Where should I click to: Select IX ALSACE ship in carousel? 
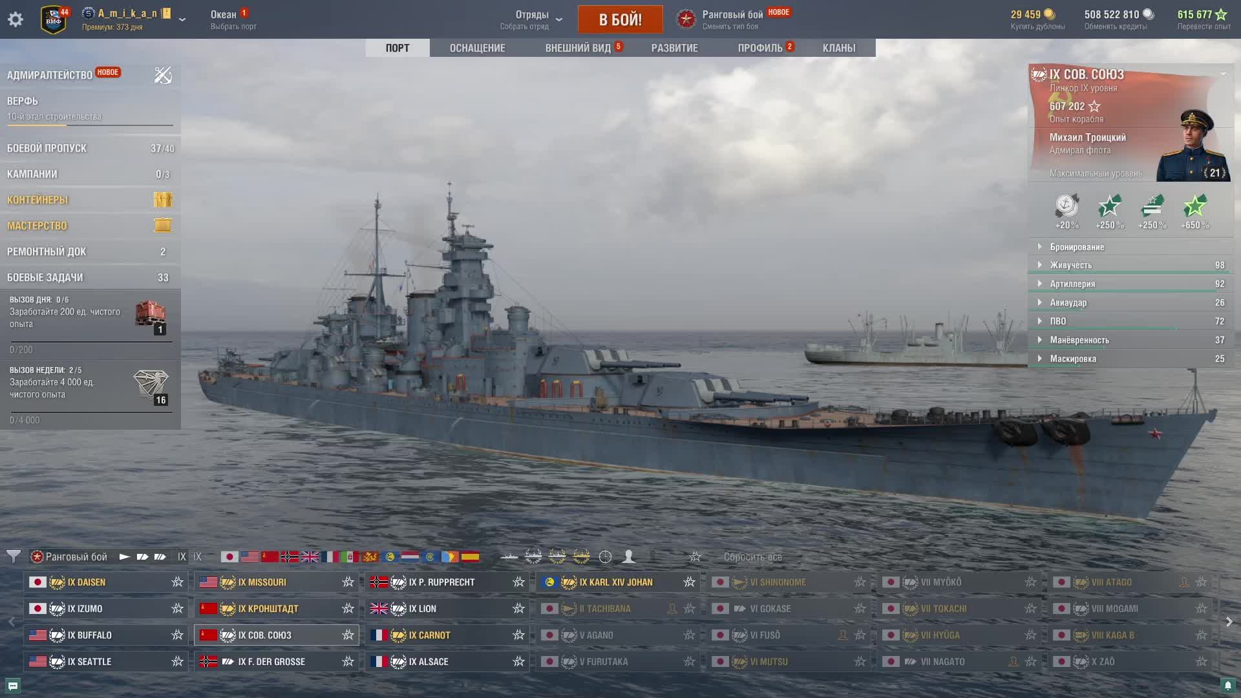[x=447, y=662]
